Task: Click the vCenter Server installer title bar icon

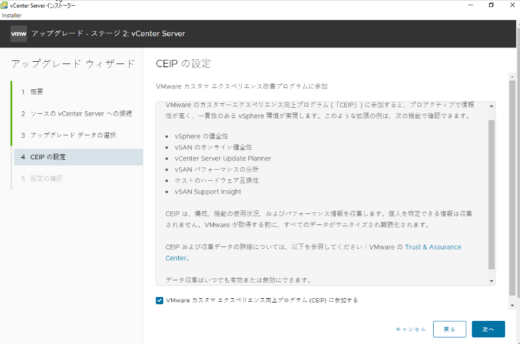Action: point(4,6)
